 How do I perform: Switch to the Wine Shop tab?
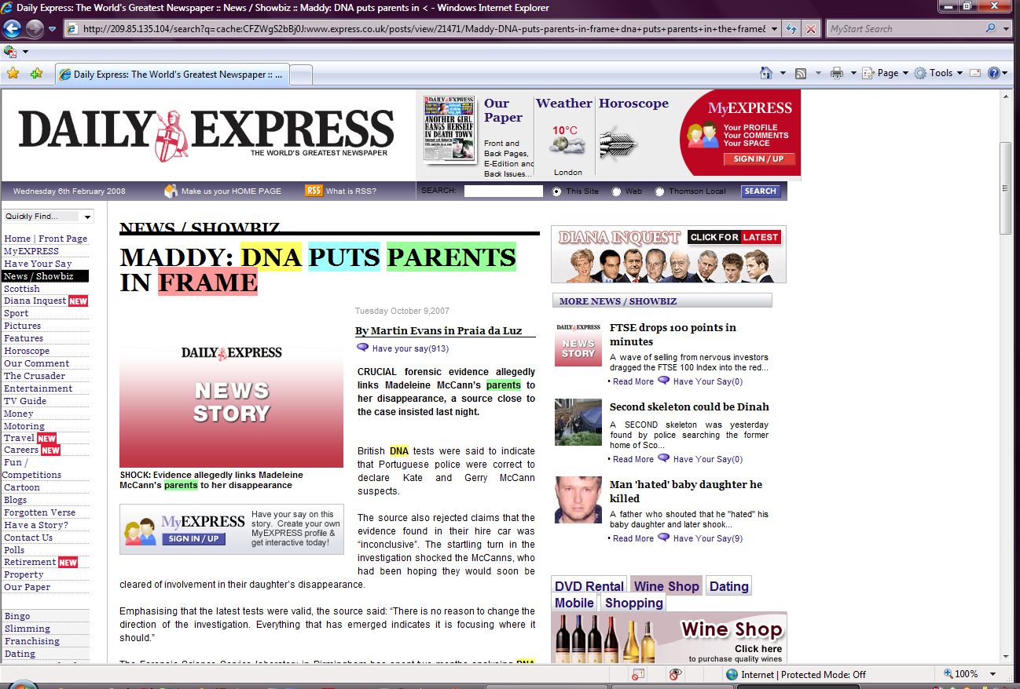click(666, 586)
